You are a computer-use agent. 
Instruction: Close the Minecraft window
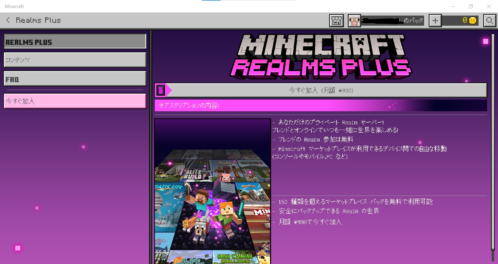tap(489, 6)
